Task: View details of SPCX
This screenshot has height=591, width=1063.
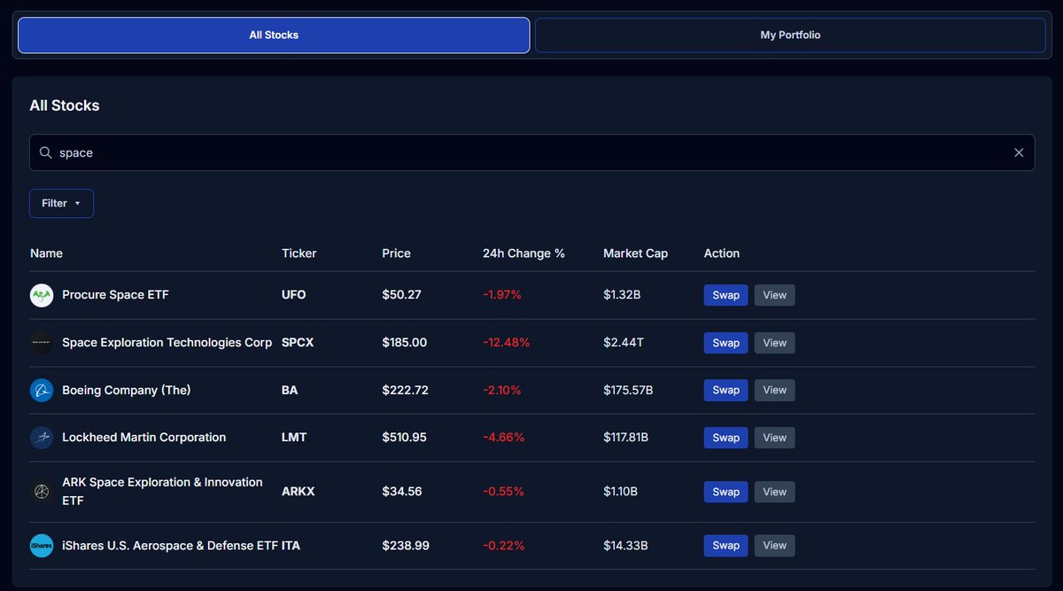Action: click(x=774, y=343)
